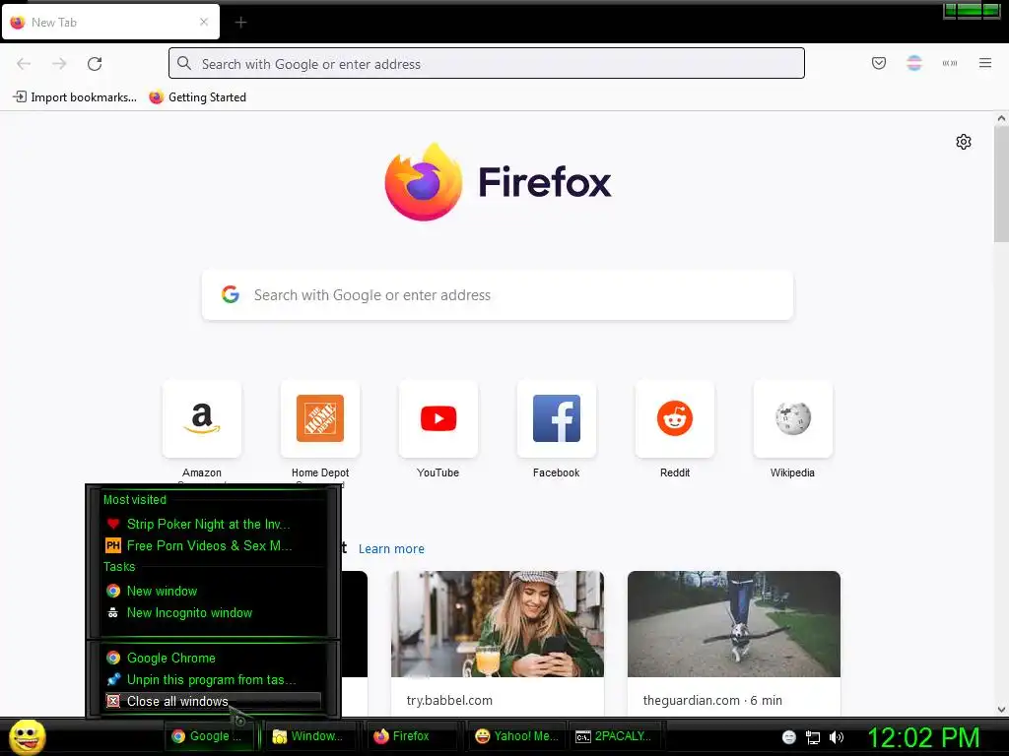Open the messenger smiley tray icon

tap(789, 737)
